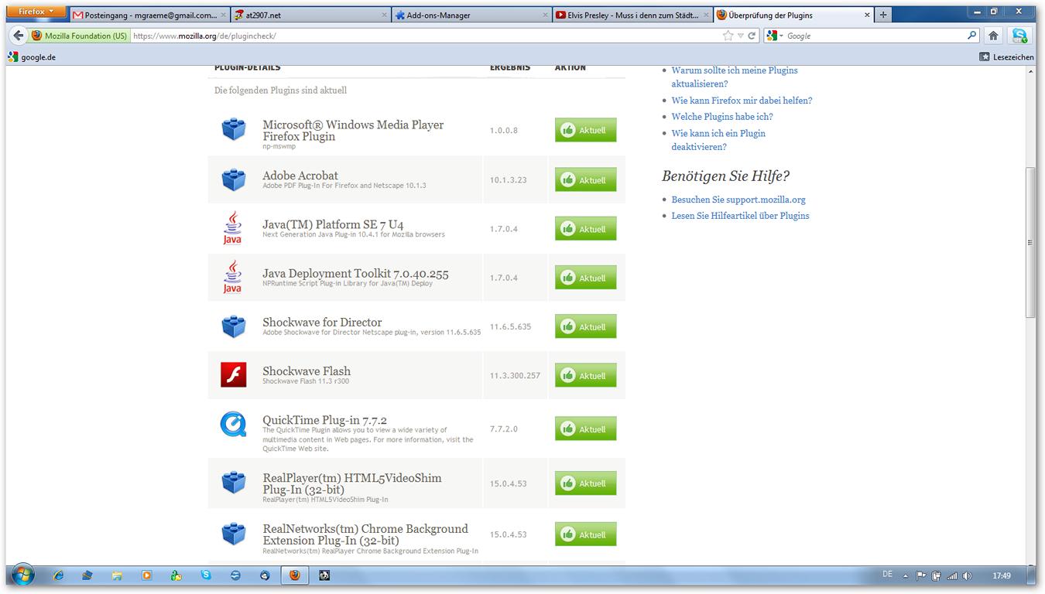Open 'Wie kann ich ein Plugin deaktivieren?' link

click(x=718, y=140)
